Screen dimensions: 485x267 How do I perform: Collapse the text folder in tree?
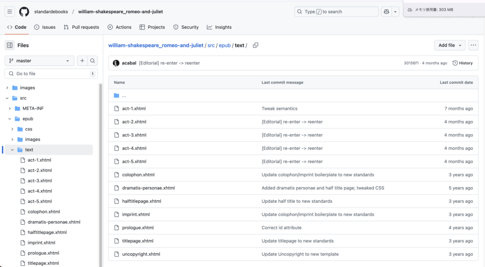(x=12, y=150)
